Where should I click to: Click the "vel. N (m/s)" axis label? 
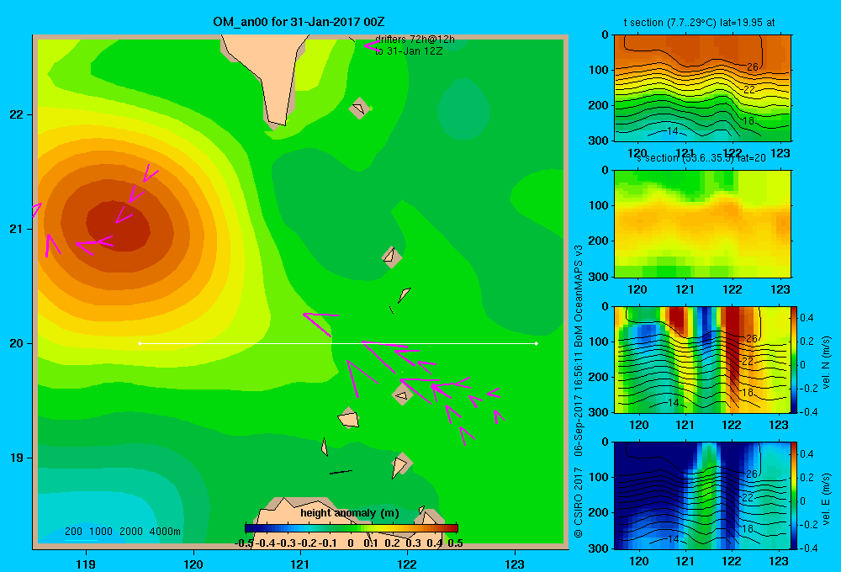826,362
